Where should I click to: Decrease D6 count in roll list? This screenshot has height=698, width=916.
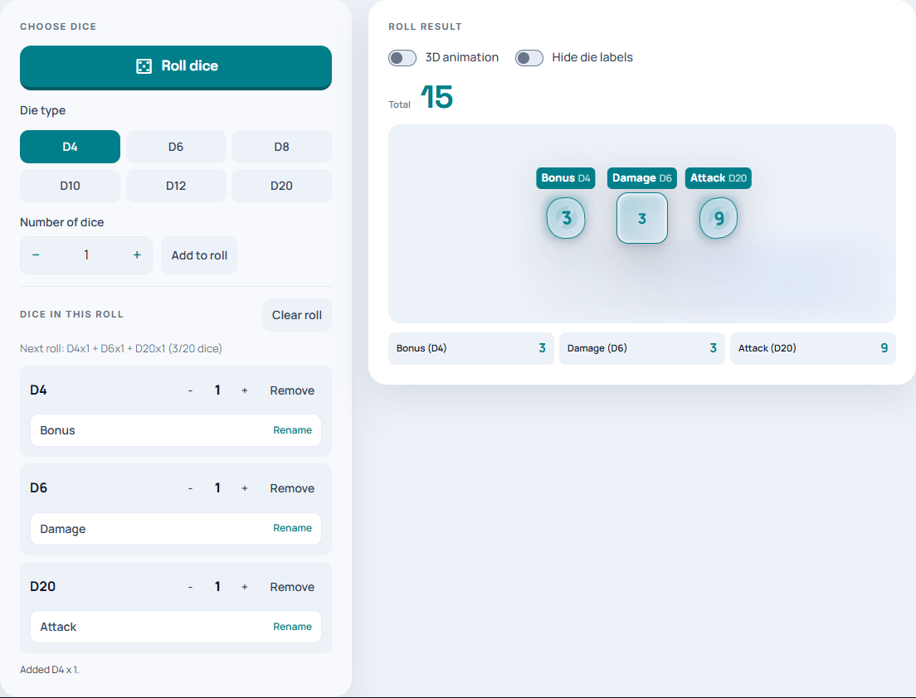click(191, 488)
